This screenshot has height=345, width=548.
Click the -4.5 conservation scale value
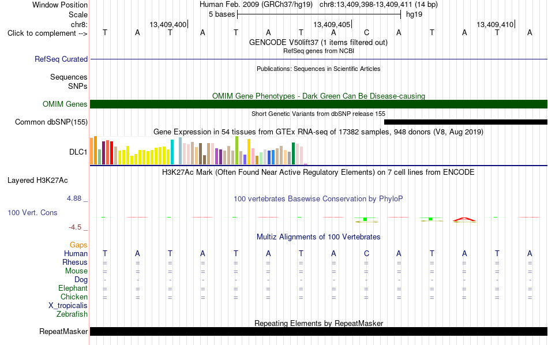(x=75, y=227)
